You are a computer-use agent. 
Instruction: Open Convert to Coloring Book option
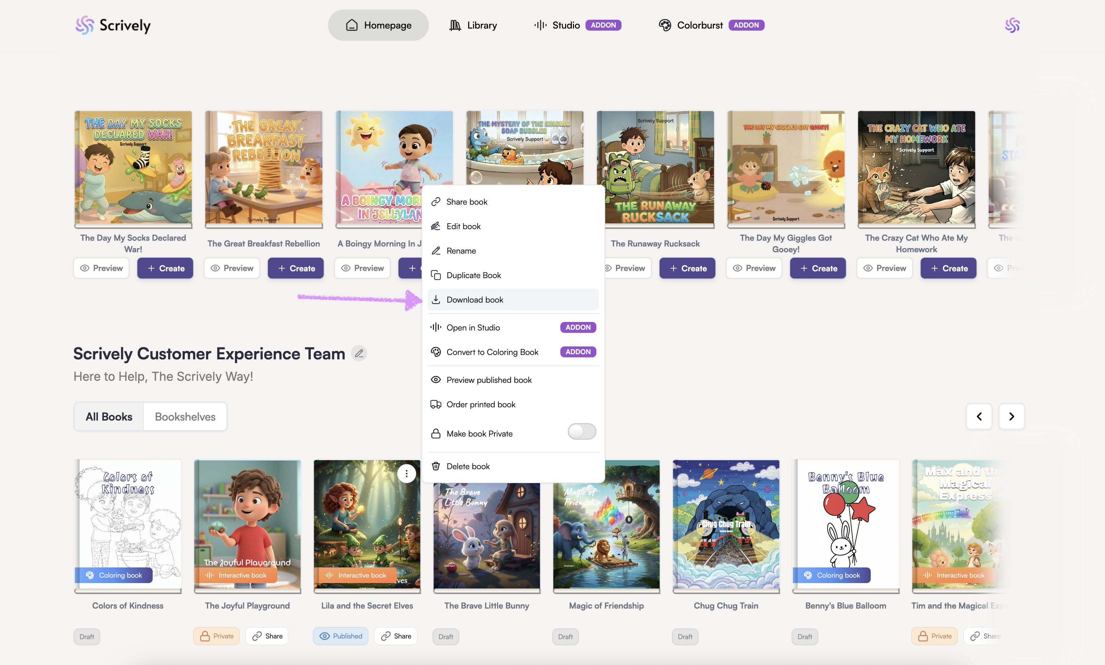[492, 352]
